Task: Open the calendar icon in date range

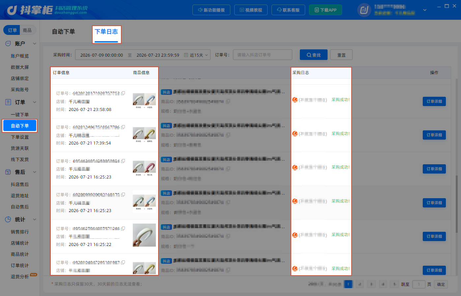Action: point(186,55)
